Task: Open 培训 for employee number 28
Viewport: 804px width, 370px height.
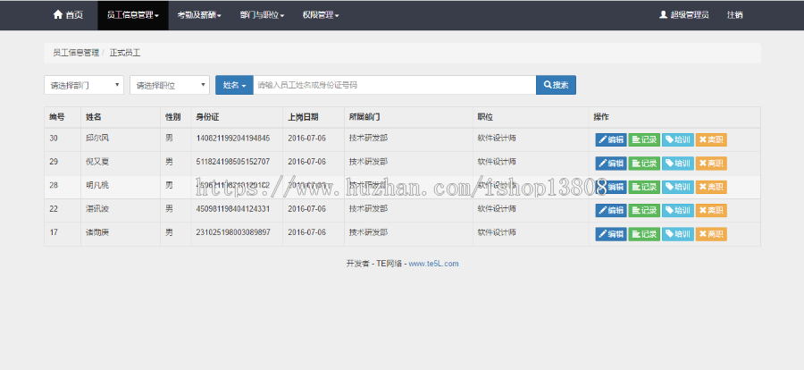Action: pos(678,187)
